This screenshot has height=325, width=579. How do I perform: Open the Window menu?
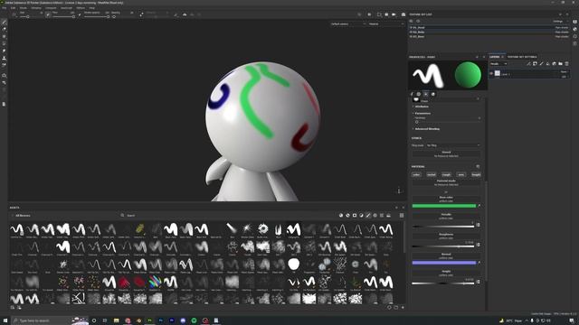coord(36,8)
